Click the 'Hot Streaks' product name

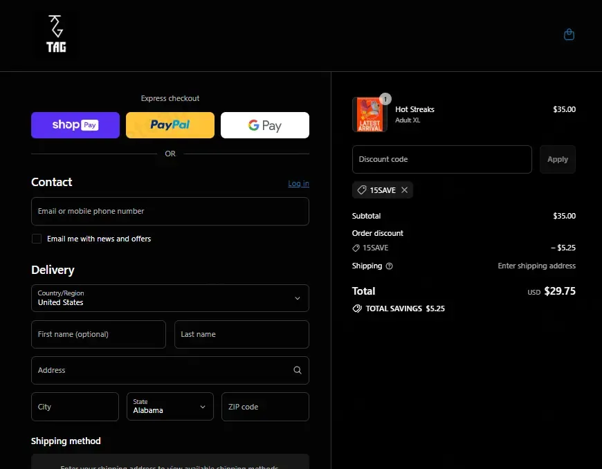coord(414,109)
